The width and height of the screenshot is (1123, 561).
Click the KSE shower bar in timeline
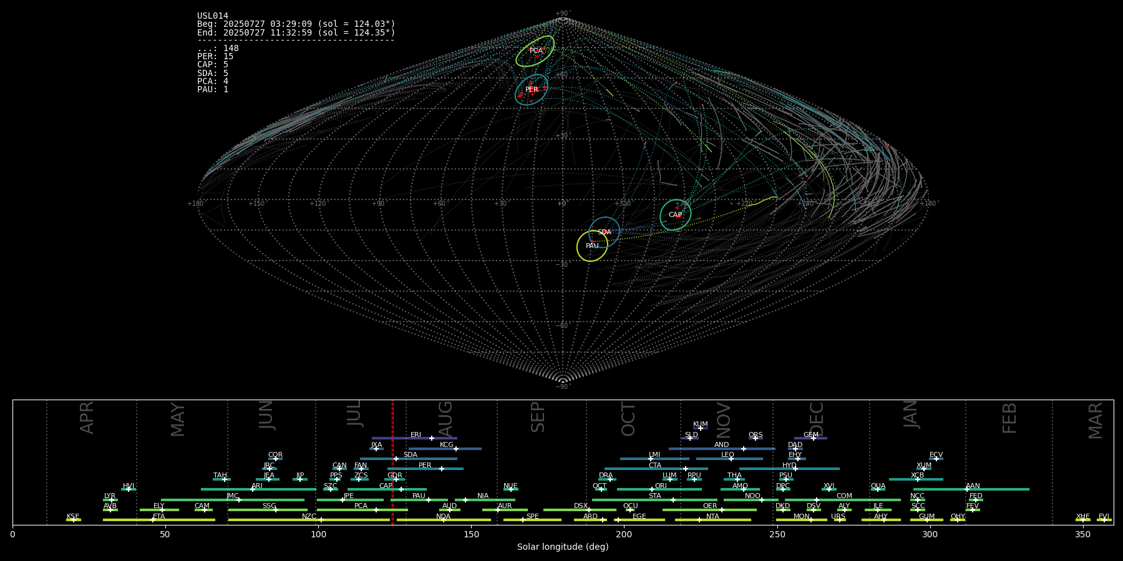[73, 520]
